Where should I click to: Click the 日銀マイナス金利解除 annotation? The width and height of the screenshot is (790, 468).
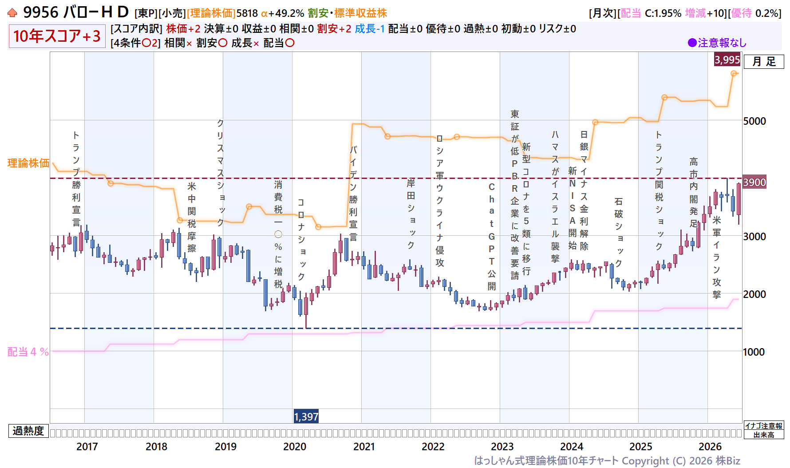[584, 190]
